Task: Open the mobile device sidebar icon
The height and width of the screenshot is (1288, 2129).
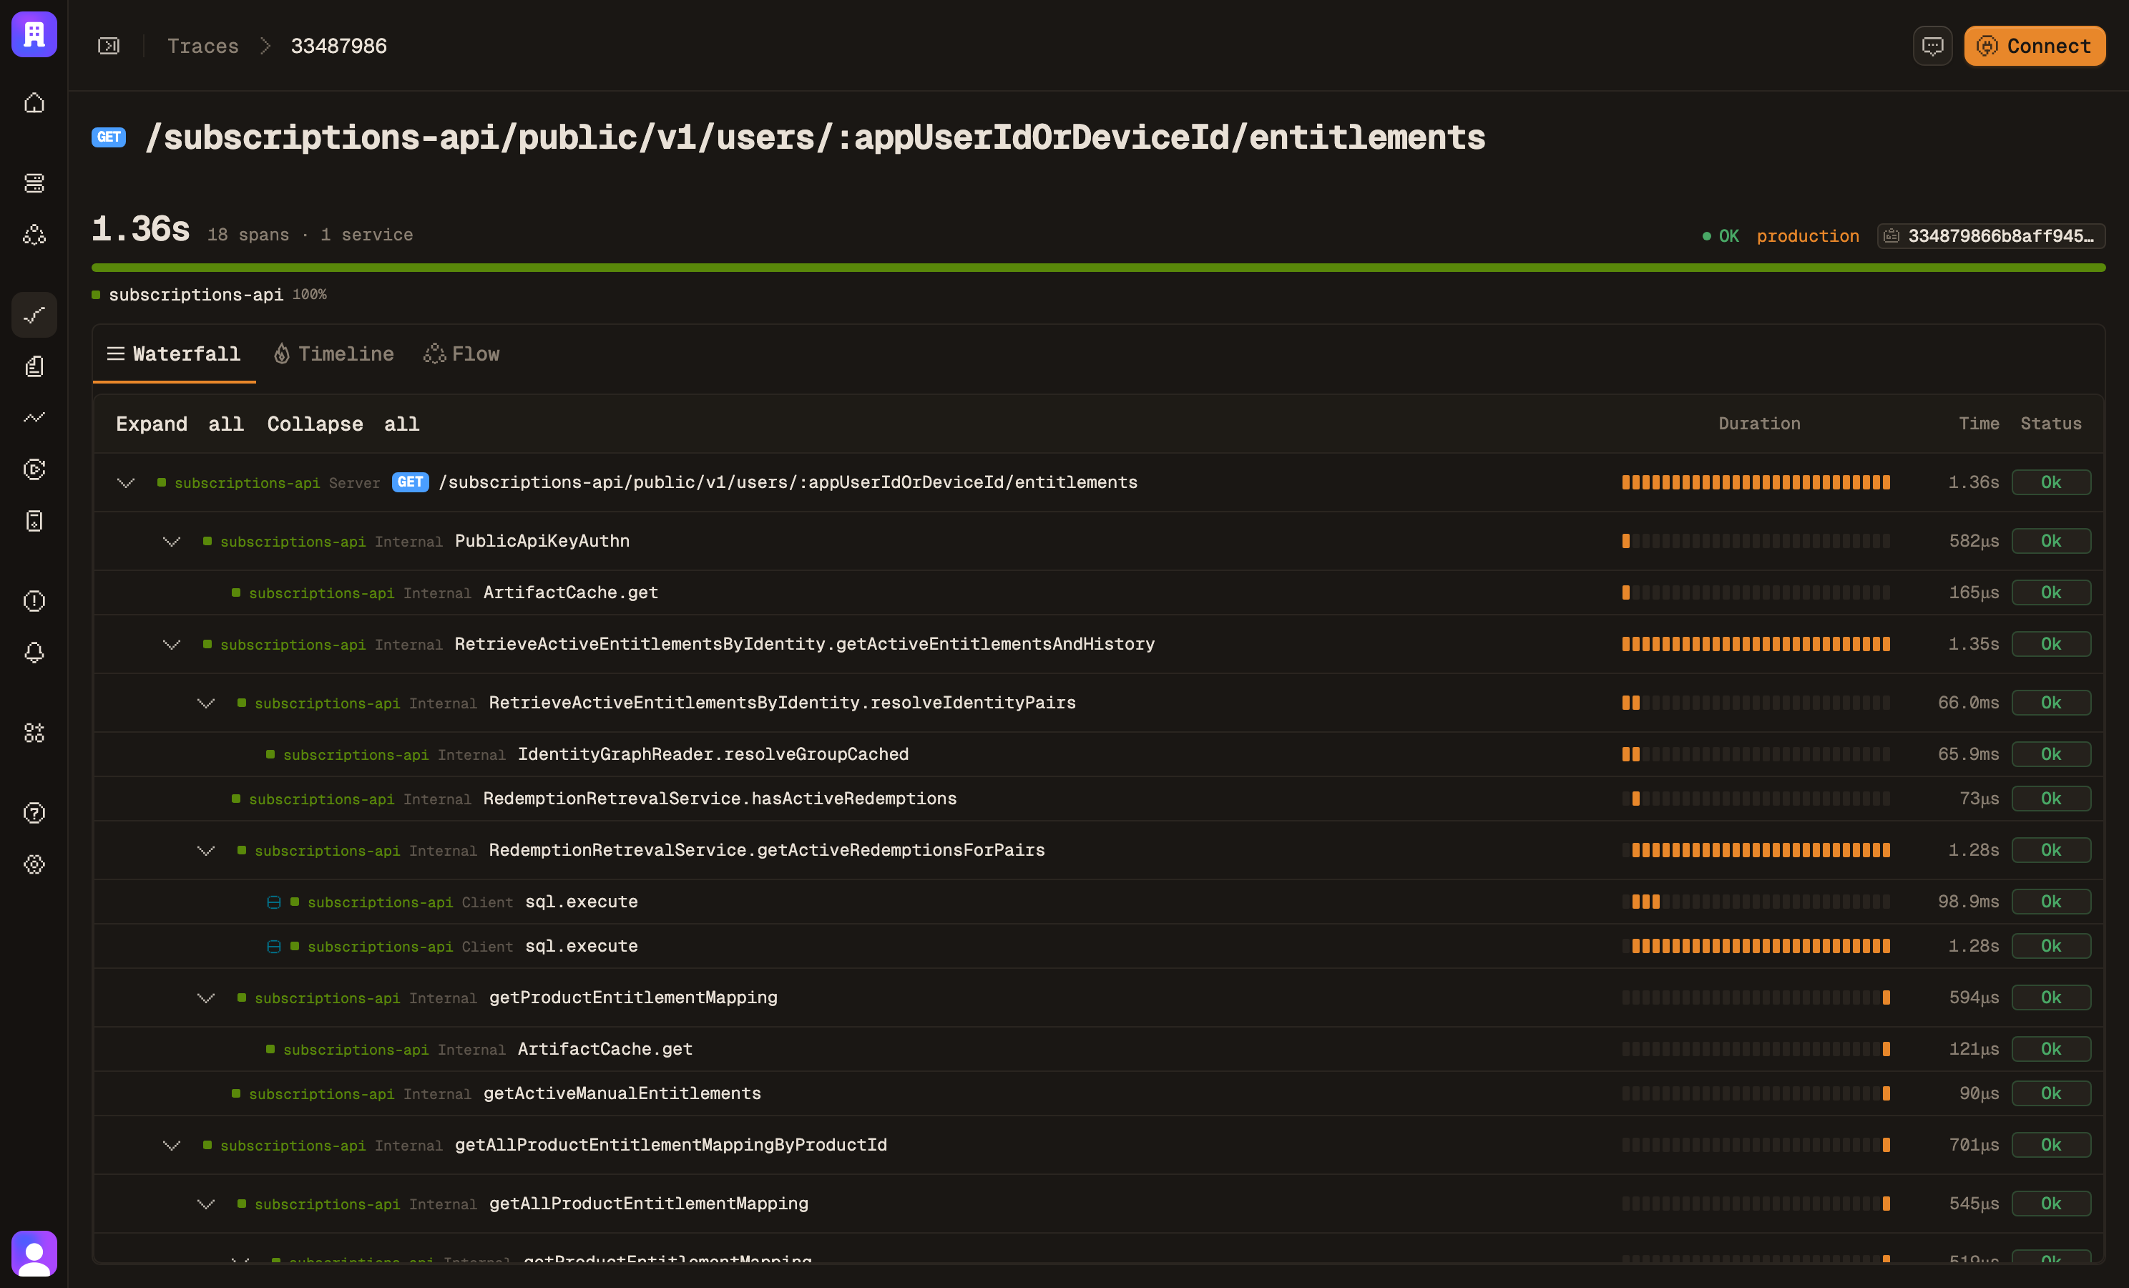Action: 34,521
